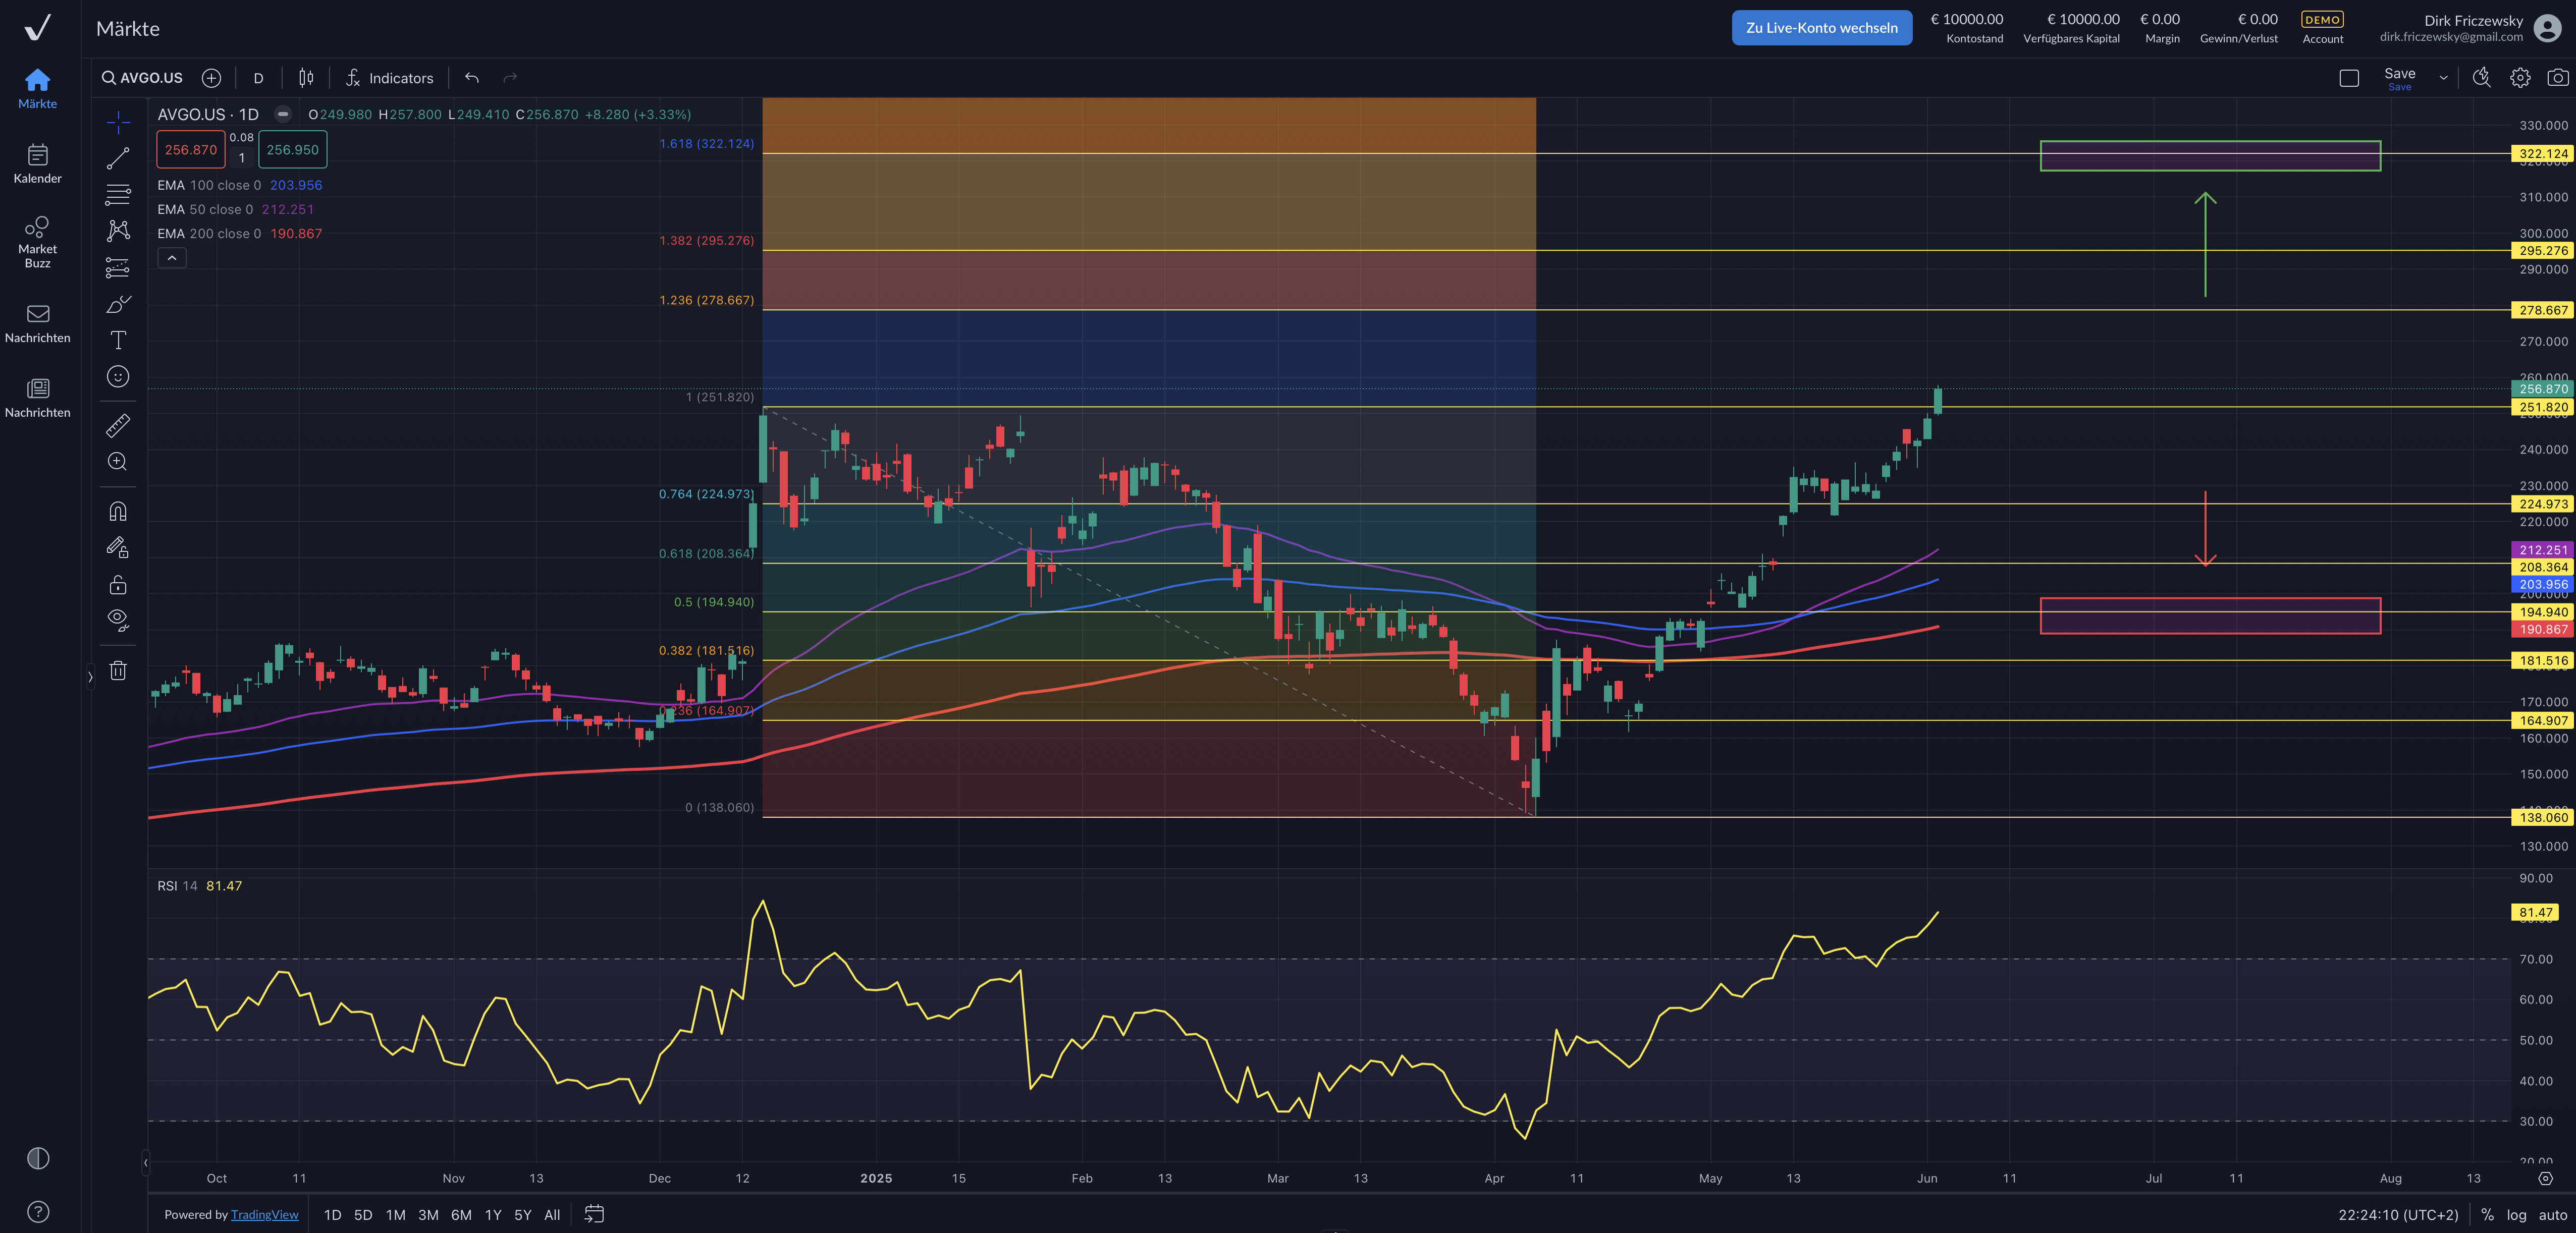
Task: Select the Text annotation tool
Action: 118,340
